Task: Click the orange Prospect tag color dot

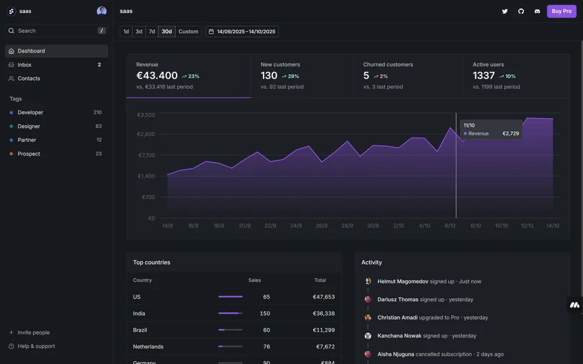Action: [11, 154]
